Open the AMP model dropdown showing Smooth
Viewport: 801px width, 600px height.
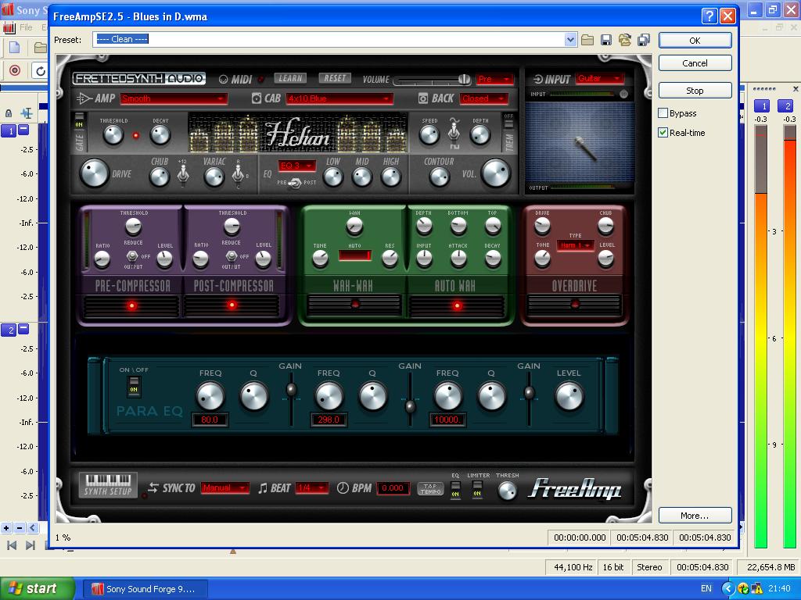[173, 98]
